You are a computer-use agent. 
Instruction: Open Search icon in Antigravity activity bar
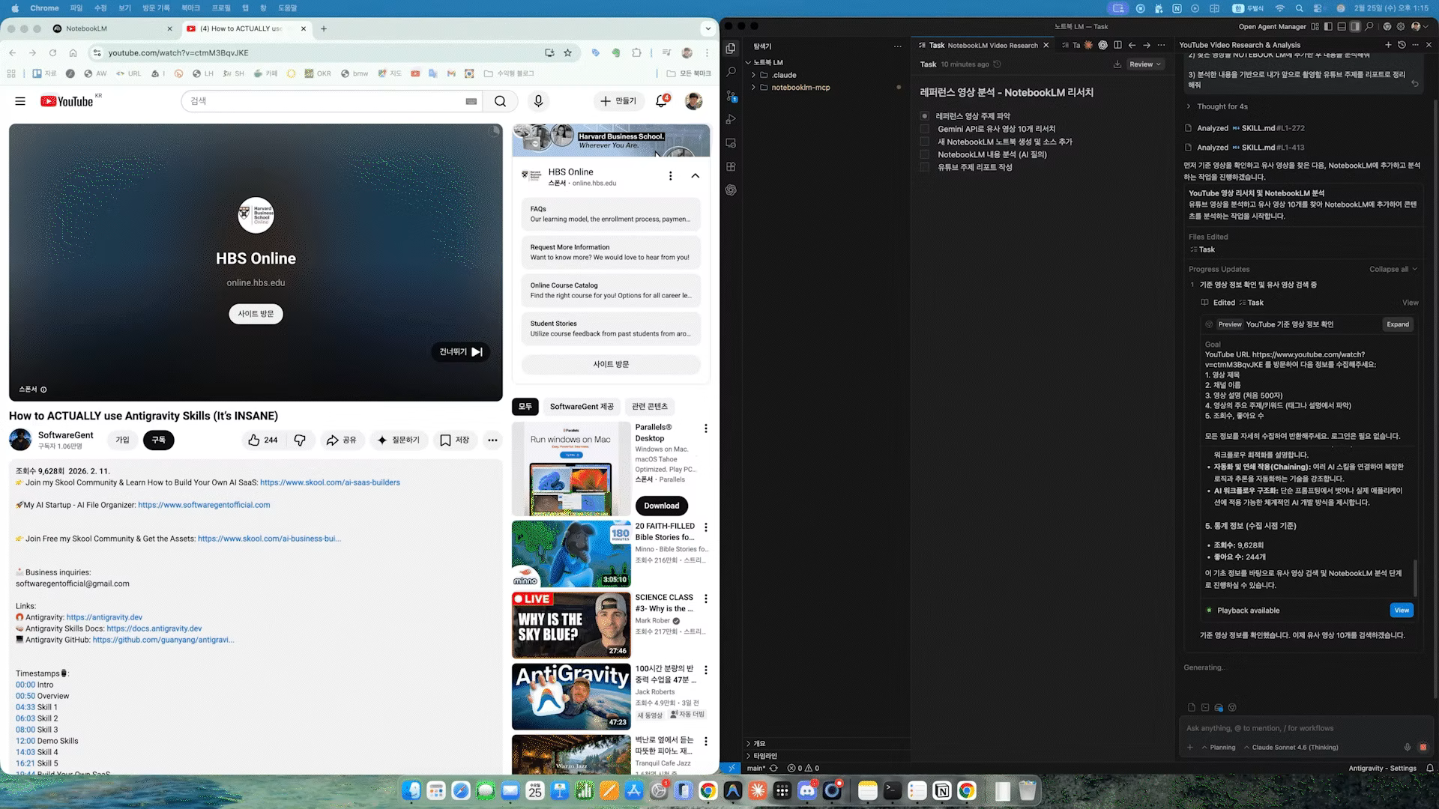pyautogui.click(x=731, y=72)
